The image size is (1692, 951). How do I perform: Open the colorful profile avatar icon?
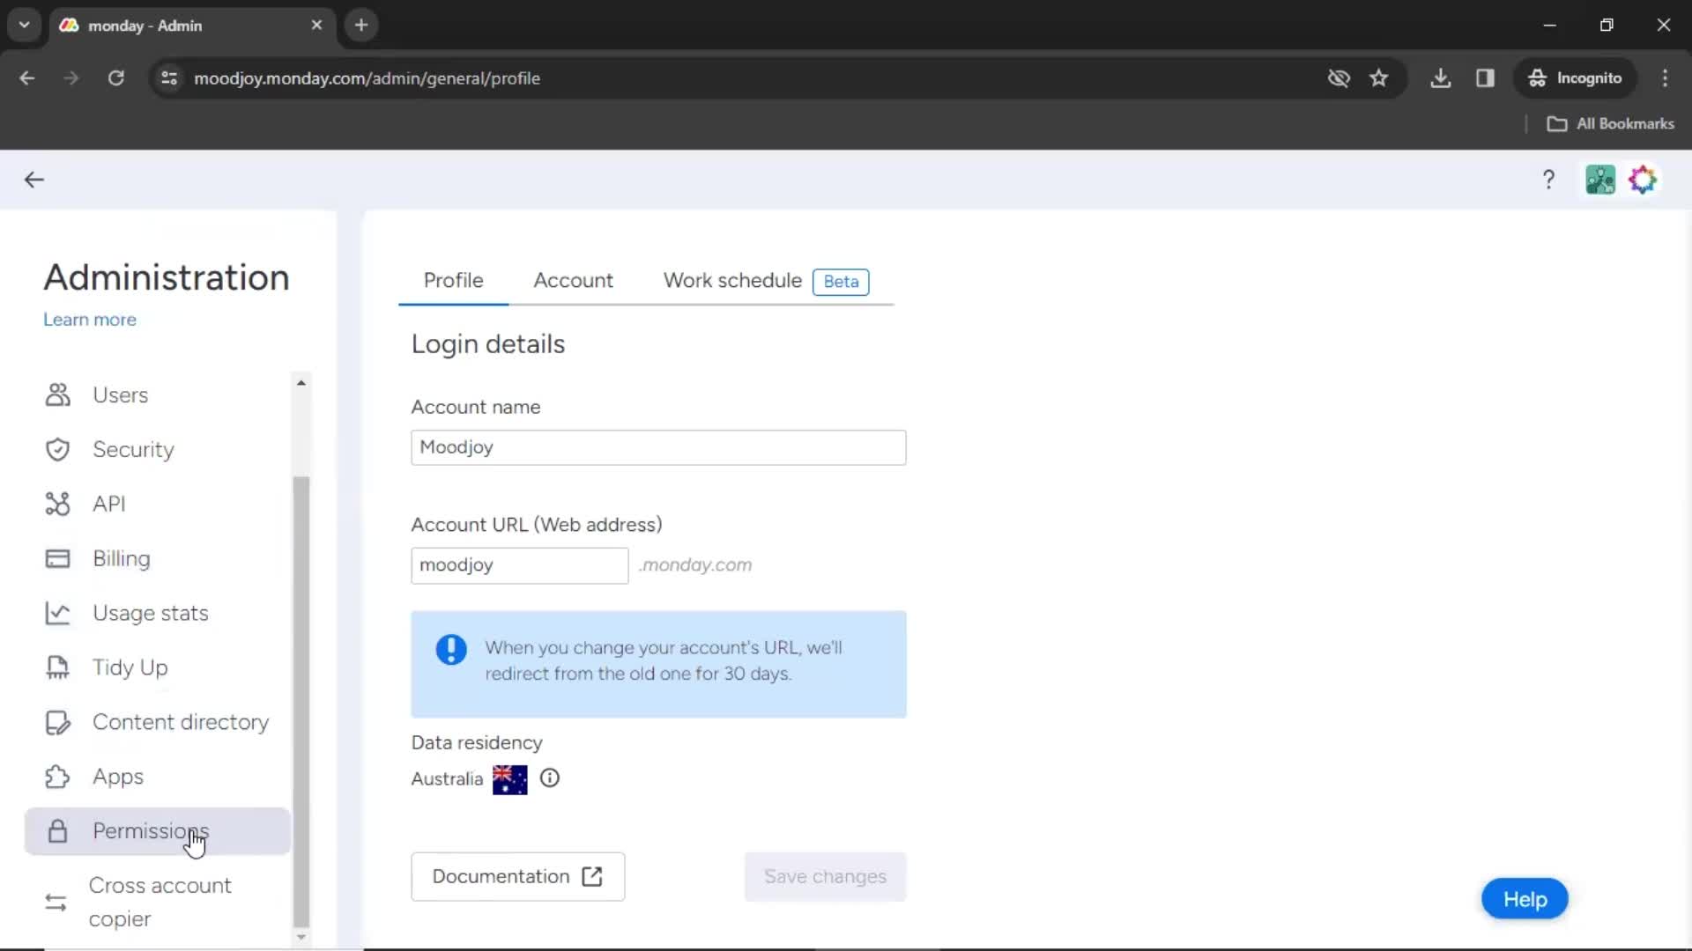pos(1643,180)
